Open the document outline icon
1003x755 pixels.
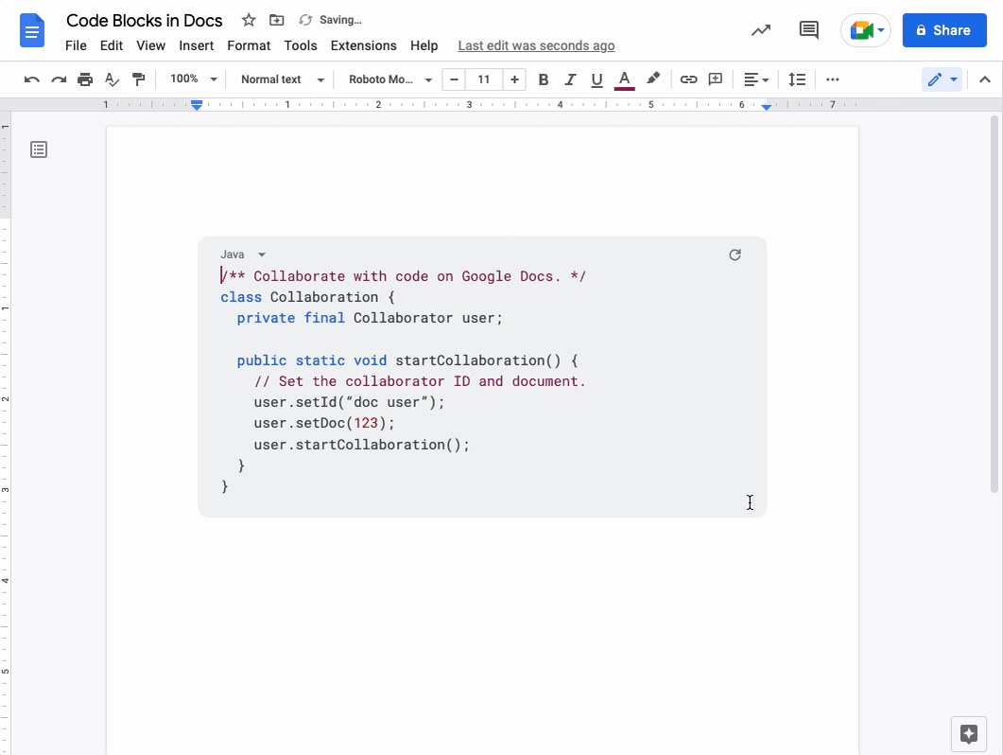pos(38,149)
